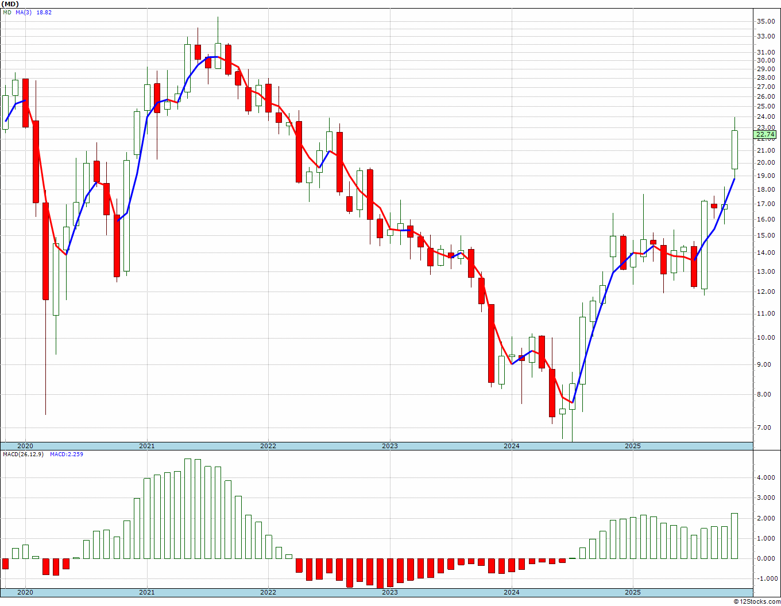
Task: Click the 30.00 price axis label
Action: pyautogui.click(x=765, y=60)
